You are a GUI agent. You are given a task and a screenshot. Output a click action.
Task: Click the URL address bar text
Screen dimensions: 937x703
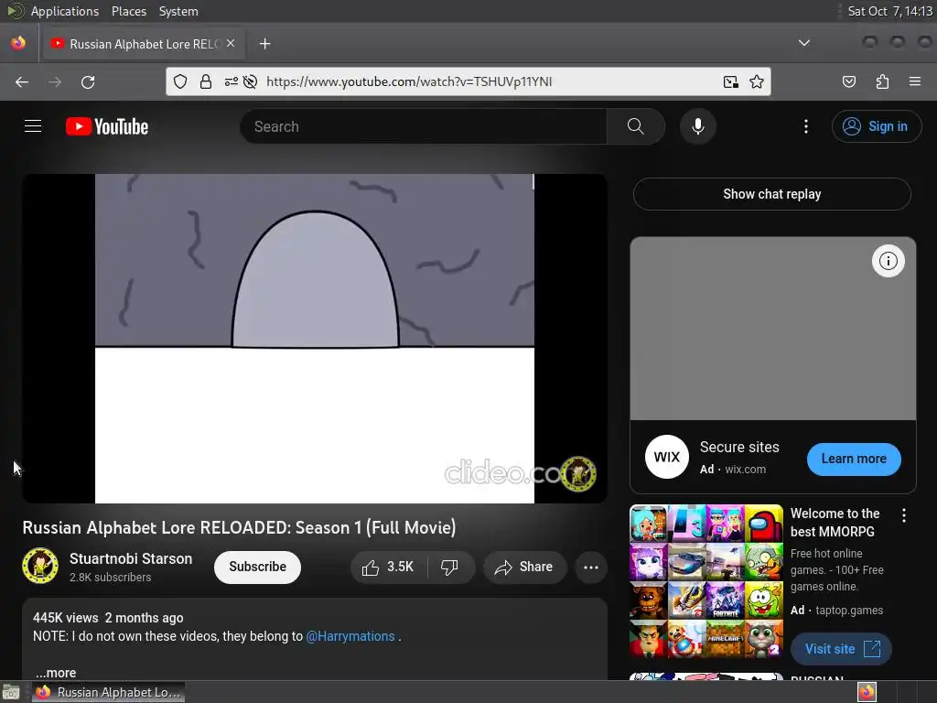[x=409, y=81]
